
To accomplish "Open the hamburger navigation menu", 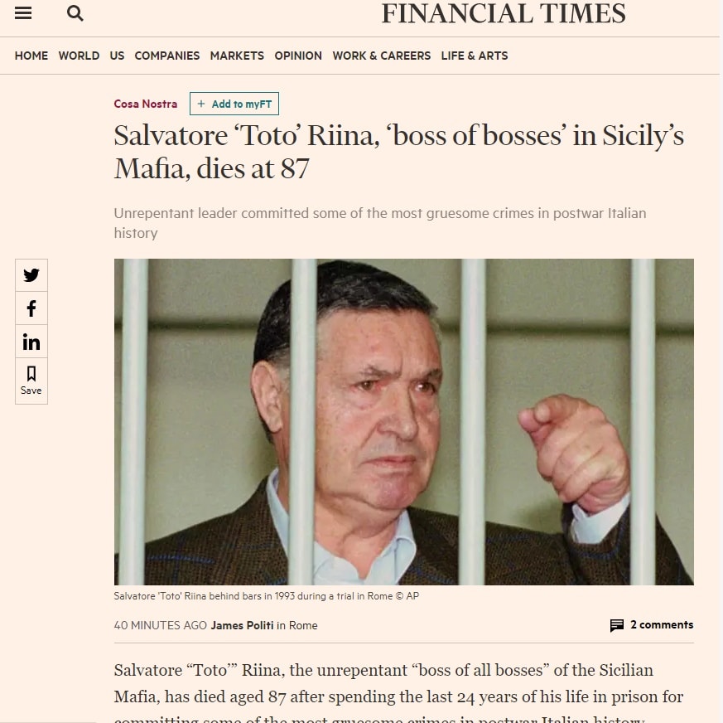I will tap(23, 13).
